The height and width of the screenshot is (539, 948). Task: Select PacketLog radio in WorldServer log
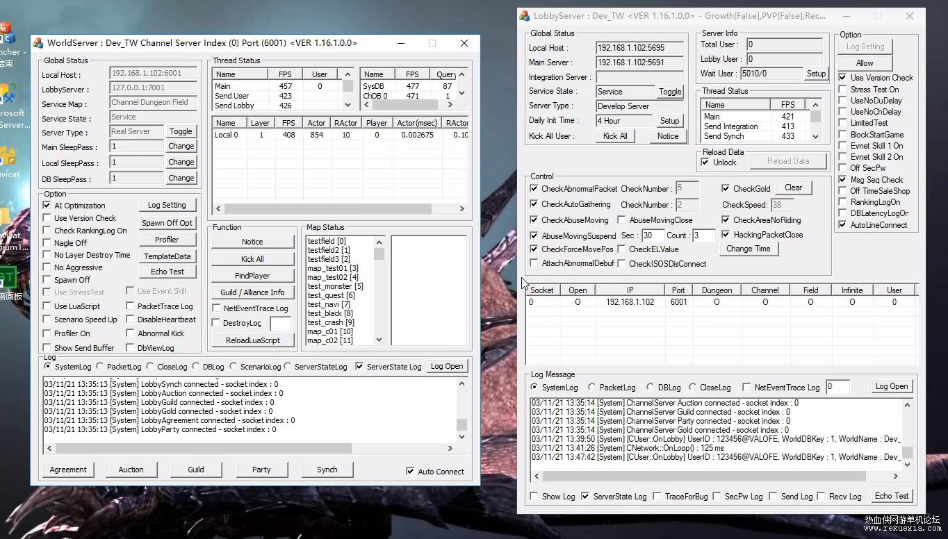(99, 367)
